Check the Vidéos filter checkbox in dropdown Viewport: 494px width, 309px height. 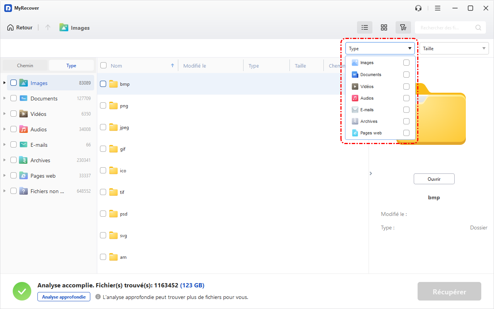tap(406, 87)
